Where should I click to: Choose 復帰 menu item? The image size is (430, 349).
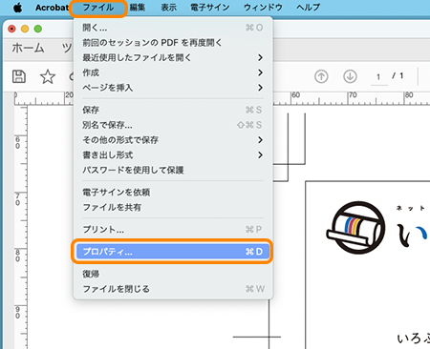coord(173,274)
